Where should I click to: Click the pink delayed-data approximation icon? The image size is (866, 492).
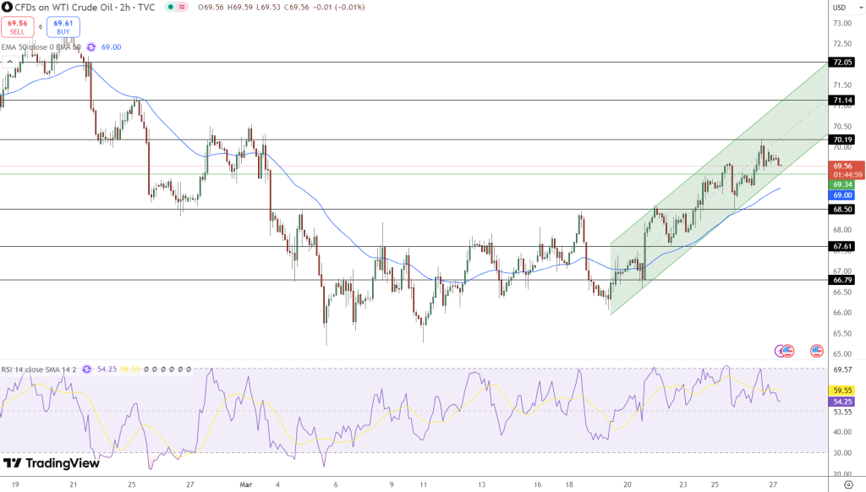183,7
